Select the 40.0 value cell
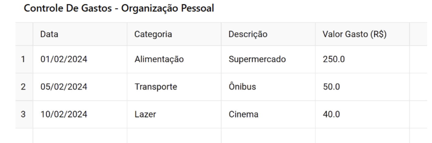Image resolution: width=432 pixels, height=143 pixels. [362, 115]
